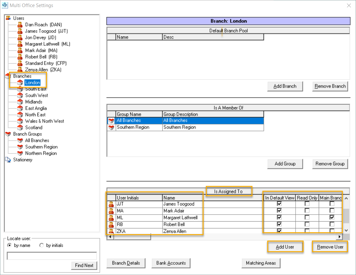Click the JJT row user icon in assigned table
356x275 pixels.
[111, 204]
